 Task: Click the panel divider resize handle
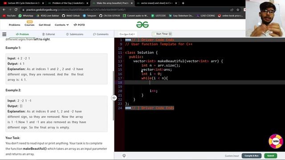click(114, 98)
